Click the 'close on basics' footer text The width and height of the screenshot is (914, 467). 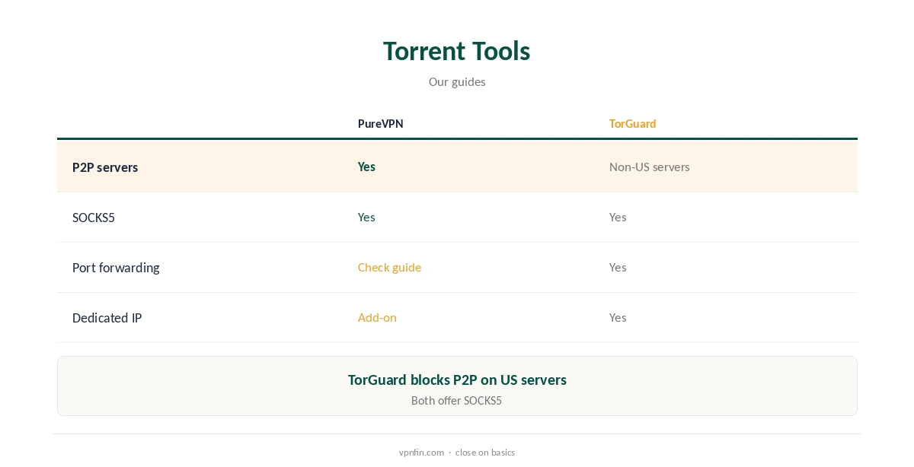(485, 452)
